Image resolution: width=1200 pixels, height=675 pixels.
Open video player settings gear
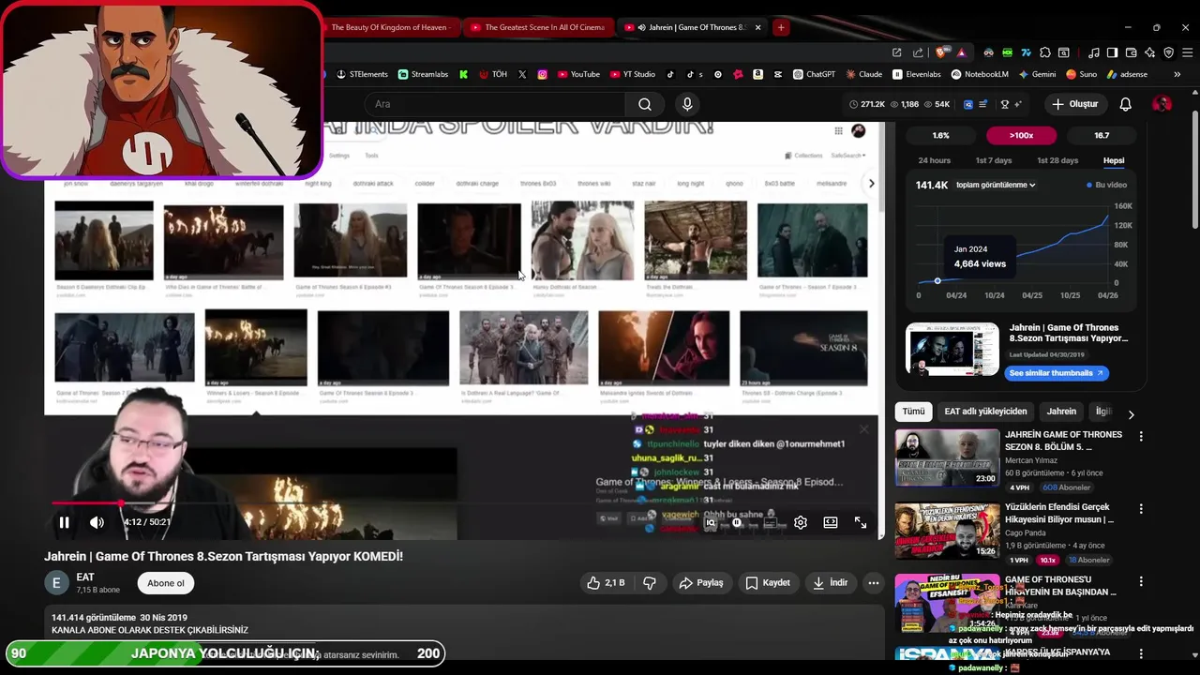coord(801,522)
